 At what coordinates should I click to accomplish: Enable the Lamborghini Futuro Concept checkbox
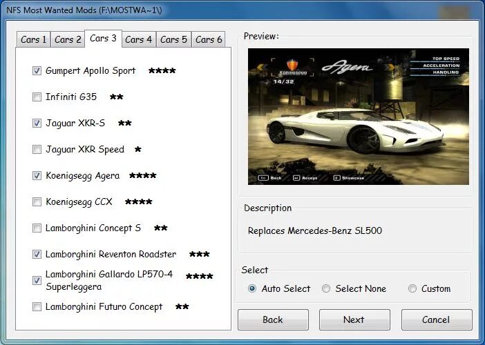(x=37, y=306)
